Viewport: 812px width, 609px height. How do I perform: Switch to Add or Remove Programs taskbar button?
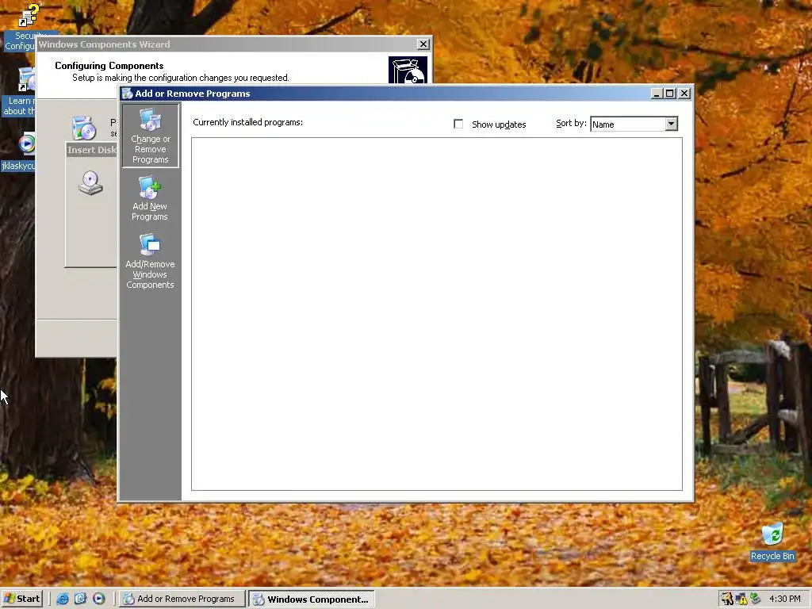click(182, 599)
